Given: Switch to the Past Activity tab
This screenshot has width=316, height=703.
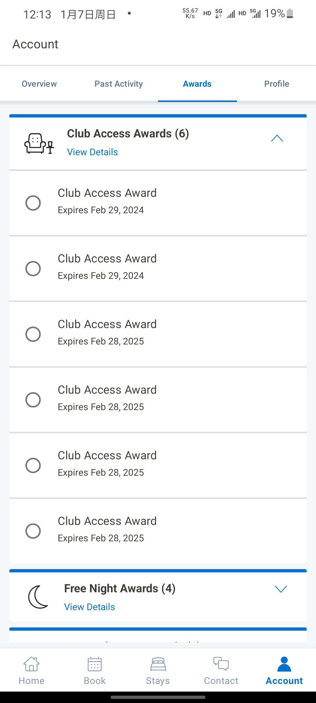Looking at the screenshot, I should coord(118,84).
